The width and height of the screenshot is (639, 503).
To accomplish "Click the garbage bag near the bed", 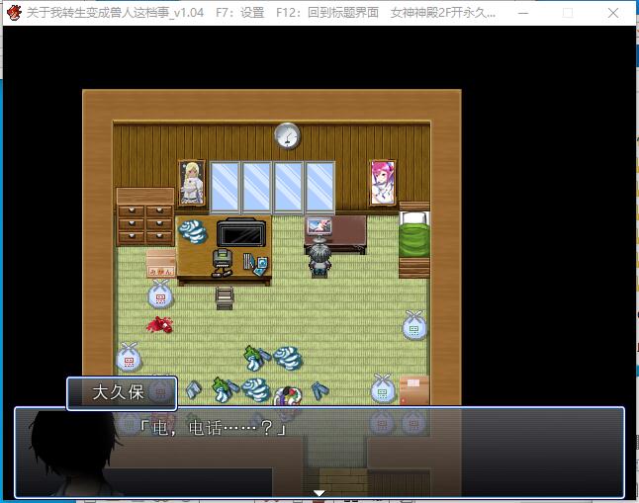I will 413,324.
